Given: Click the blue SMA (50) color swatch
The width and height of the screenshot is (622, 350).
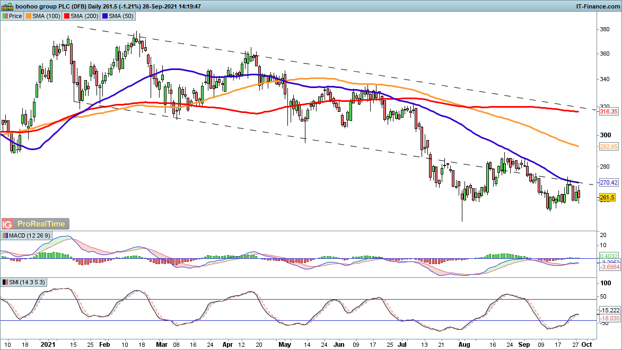Looking at the screenshot, I should (x=104, y=16).
